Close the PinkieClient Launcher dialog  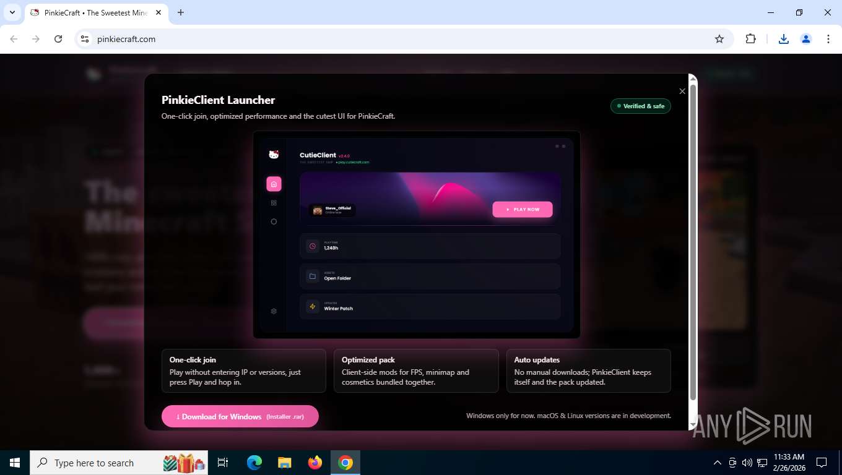(x=682, y=92)
